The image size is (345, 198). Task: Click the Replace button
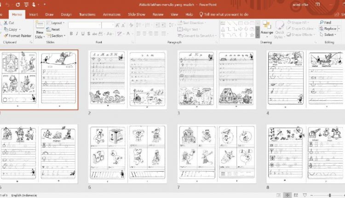point(329,29)
